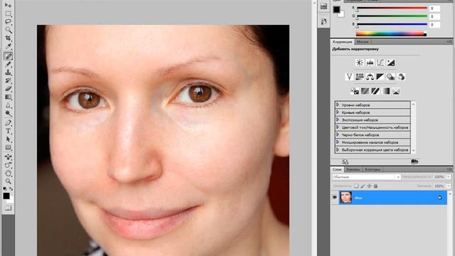Select the Crop tool

8,38
